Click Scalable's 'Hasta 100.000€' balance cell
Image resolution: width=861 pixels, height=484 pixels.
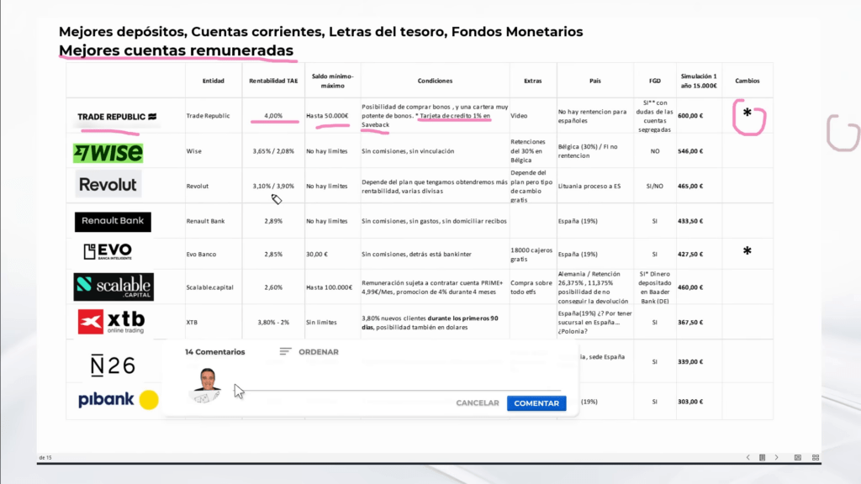pyautogui.click(x=330, y=287)
